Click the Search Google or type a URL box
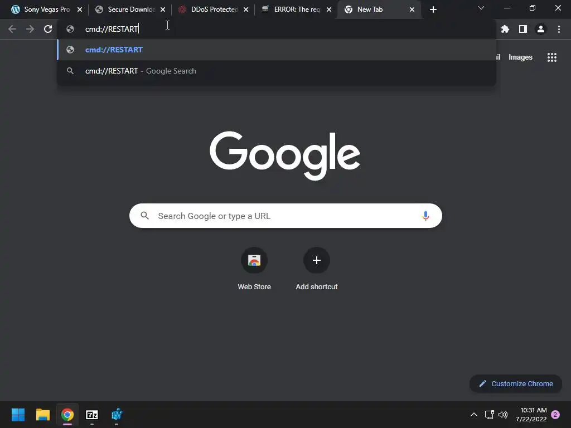Viewport: 571px width, 428px height. tap(285, 216)
